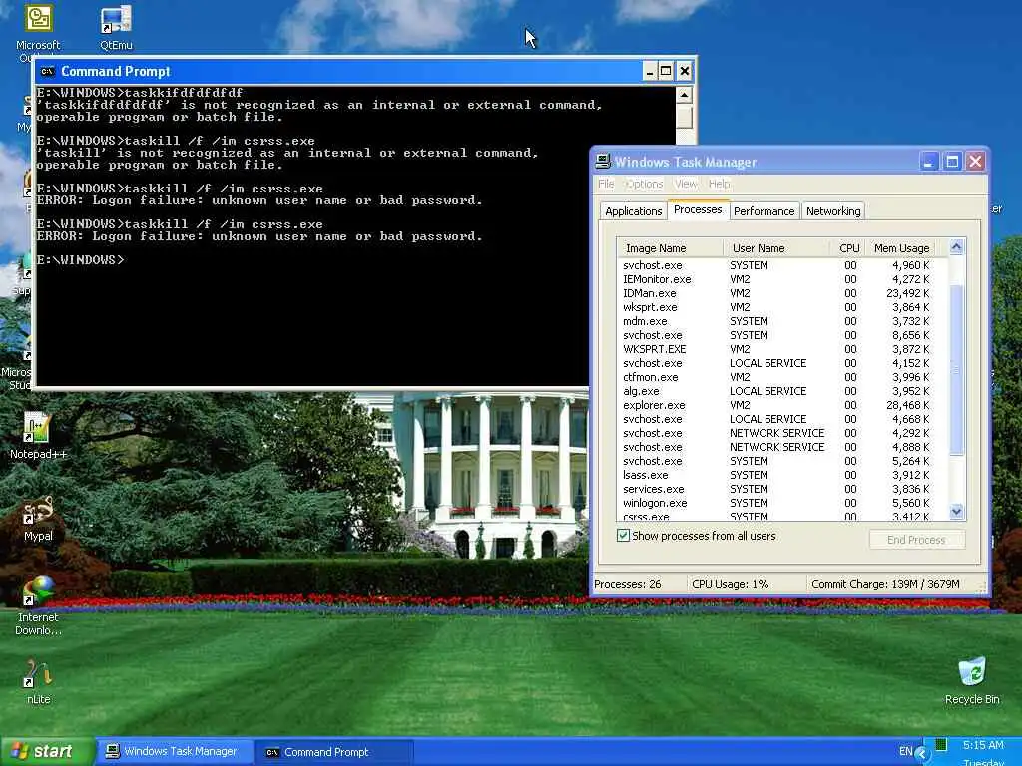Click the Command Prompt title bar icon

pyautogui.click(x=47, y=71)
